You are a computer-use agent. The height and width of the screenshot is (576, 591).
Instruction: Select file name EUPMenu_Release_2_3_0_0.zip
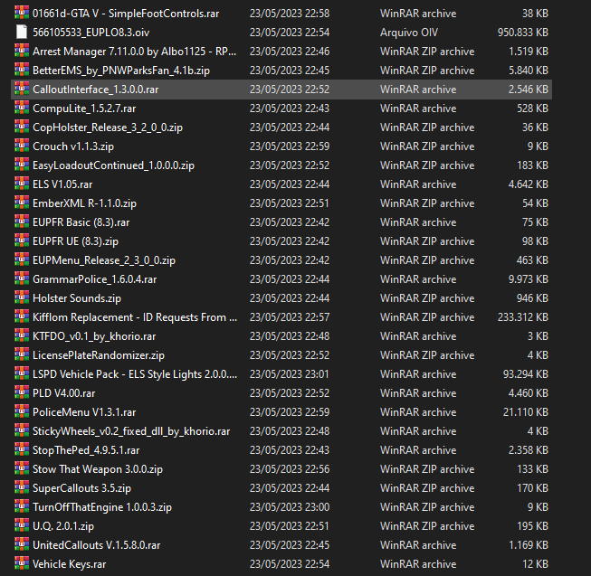[104, 260]
